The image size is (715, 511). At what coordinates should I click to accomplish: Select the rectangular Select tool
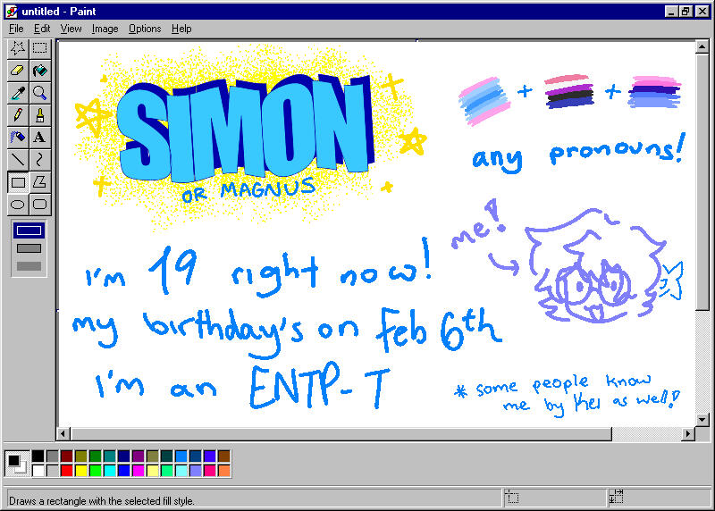pos(40,48)
